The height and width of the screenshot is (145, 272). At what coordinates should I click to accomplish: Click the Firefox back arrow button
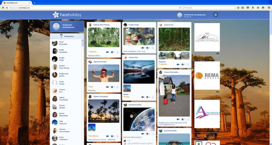point(3,8)
